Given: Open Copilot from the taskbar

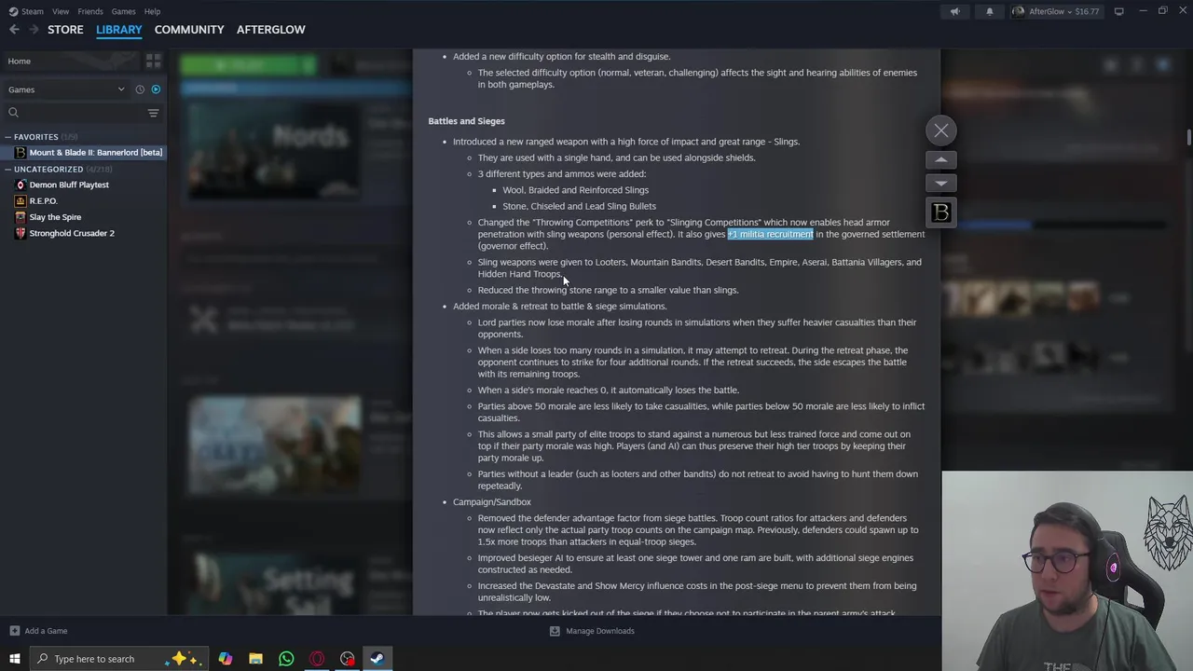Looking at the screenshot, I should pyautogui.click(x=226, y=659).
